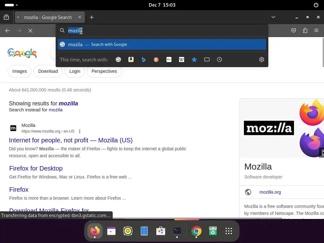
Task: Open the Firefox hamburger menu
Action: 316,31
